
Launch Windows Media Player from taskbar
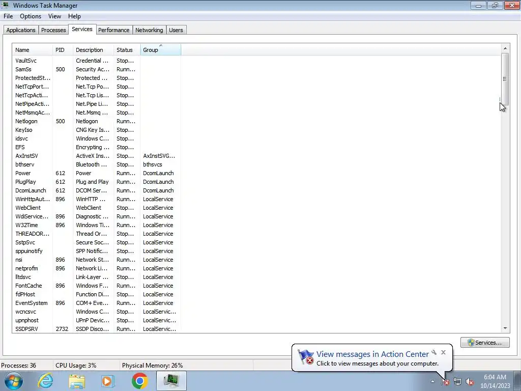click(107, 381)
